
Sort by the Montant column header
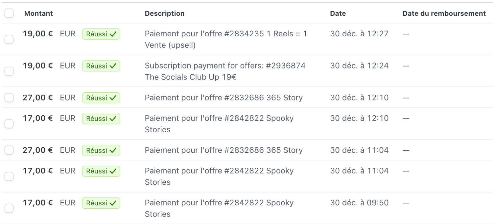pyautogui.click(x=38, y=13)
